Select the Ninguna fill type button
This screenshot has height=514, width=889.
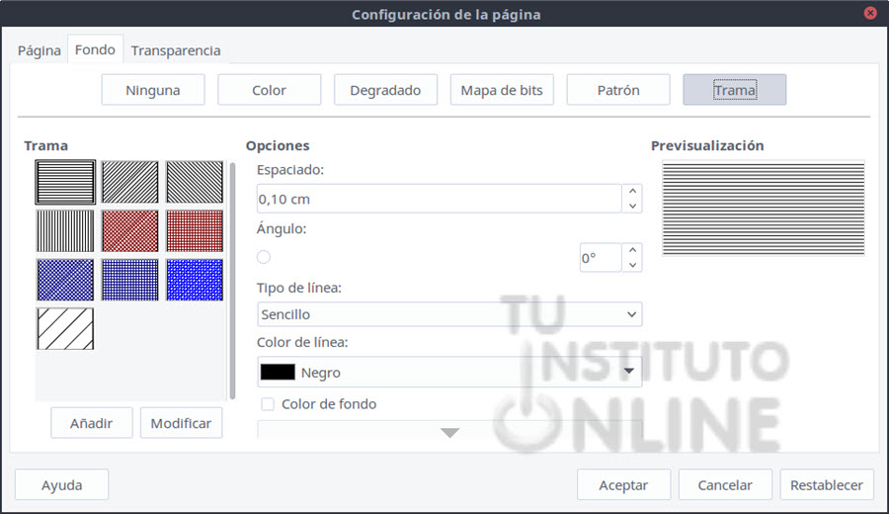click(153, 90)
